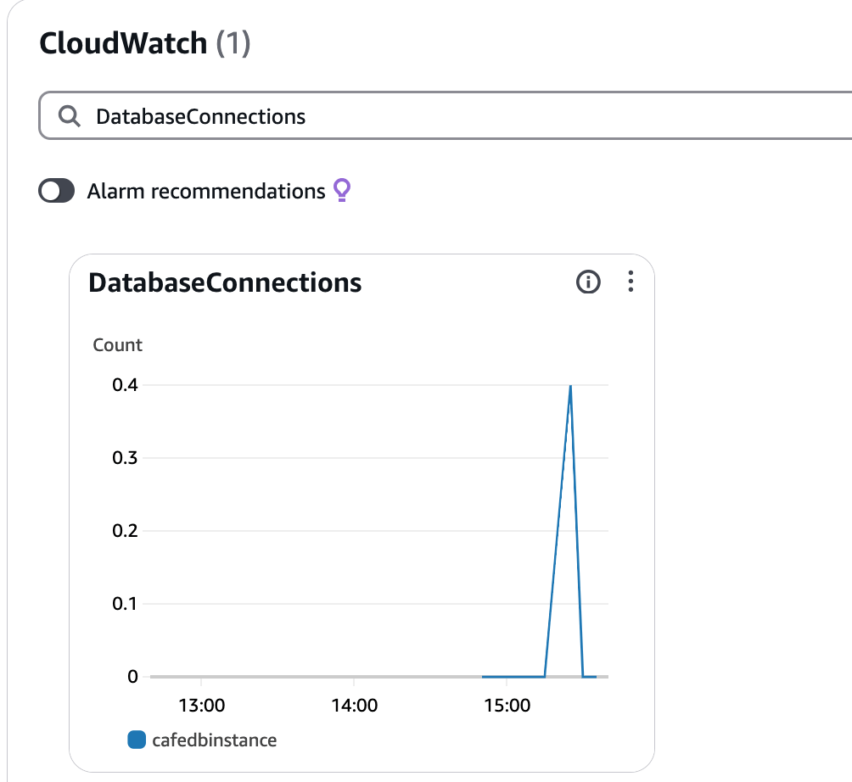Click the spike peak on the graph
This screenshot has width=852, height=782.
pyautogui.click(x=570, y=386)
